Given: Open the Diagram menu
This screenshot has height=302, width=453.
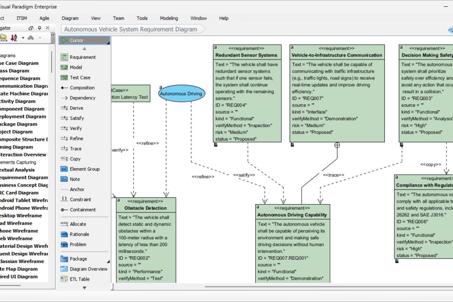Looking at the screenshot, I should (x=70, y=18).
